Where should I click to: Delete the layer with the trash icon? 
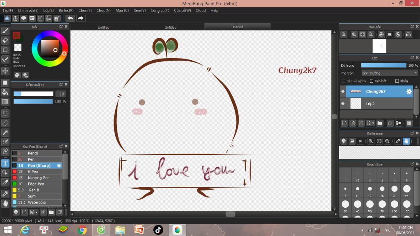coord(409,123)
